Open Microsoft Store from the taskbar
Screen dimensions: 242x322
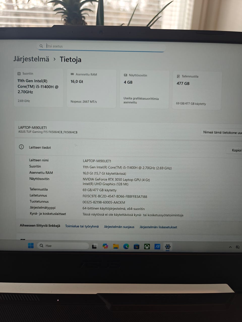click(x=136, y=247)
